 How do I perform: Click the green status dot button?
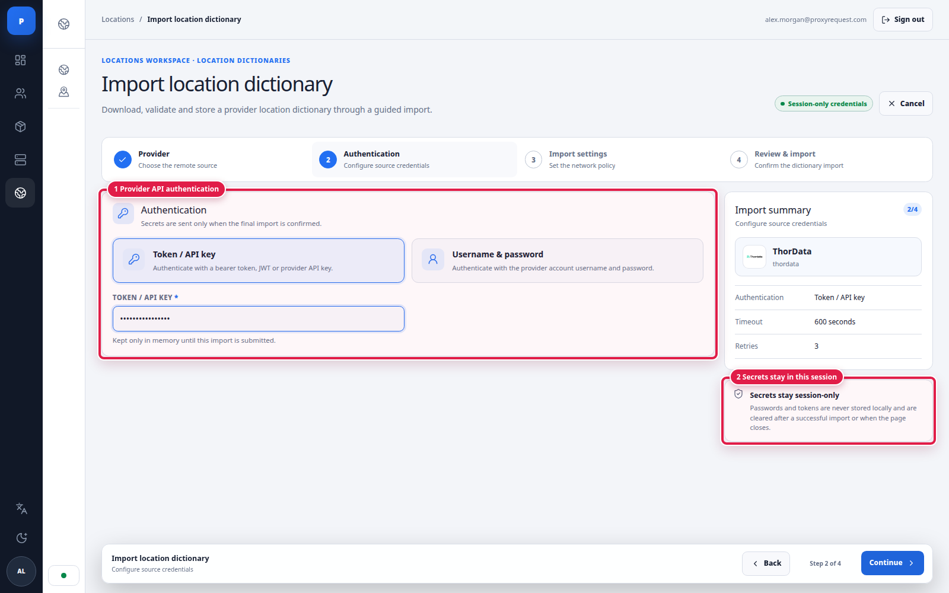(x=64, y=575)
